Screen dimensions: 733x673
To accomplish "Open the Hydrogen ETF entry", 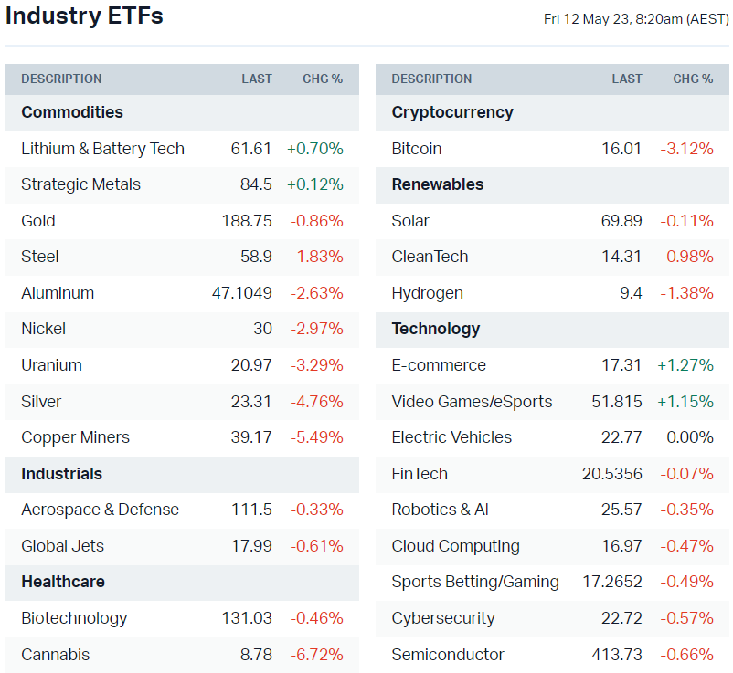I will click(x=427, y=293).
